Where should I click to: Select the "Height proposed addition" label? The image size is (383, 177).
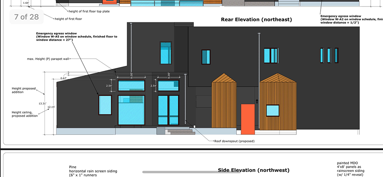tap(23, 90)
